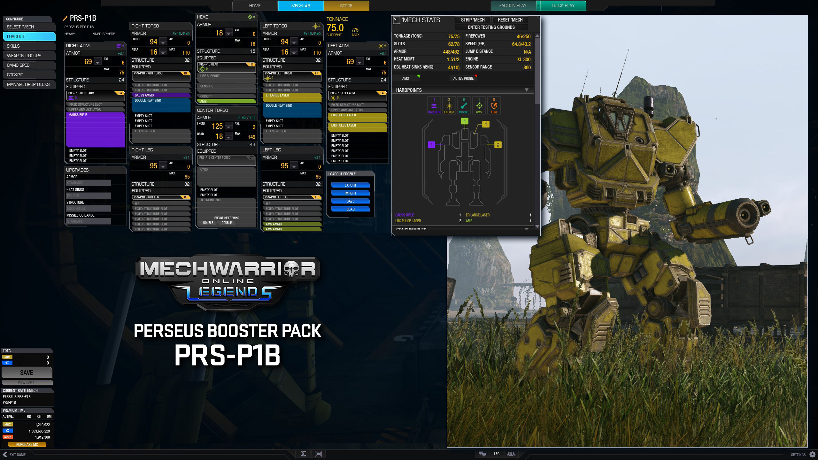Toggle Missile Guidance Standard option
Image resolution: width=818 pixels, height=460 pixels.
click(89, 221)
